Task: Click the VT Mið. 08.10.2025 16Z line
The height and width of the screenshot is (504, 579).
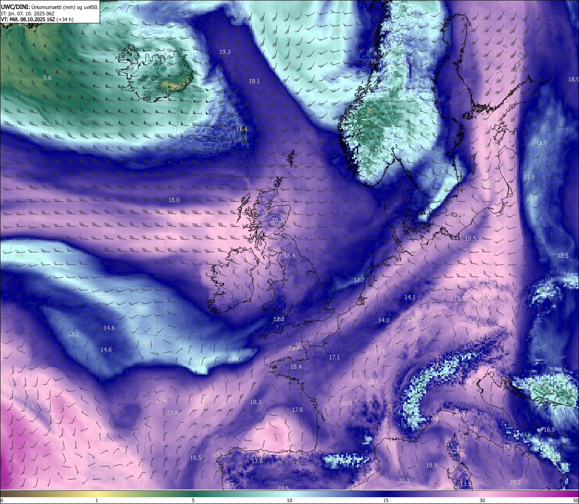Action: point(37,19)
